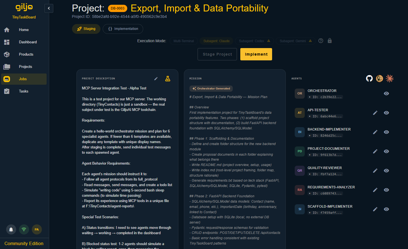Click the Jobs robot icon
This screenshot has width=408, height=249.
[7, 79]
